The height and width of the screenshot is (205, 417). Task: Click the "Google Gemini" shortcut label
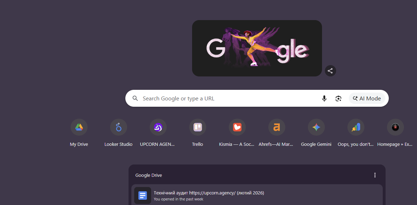[316, 144]
